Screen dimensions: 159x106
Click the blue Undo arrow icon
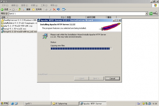(58, 10)
